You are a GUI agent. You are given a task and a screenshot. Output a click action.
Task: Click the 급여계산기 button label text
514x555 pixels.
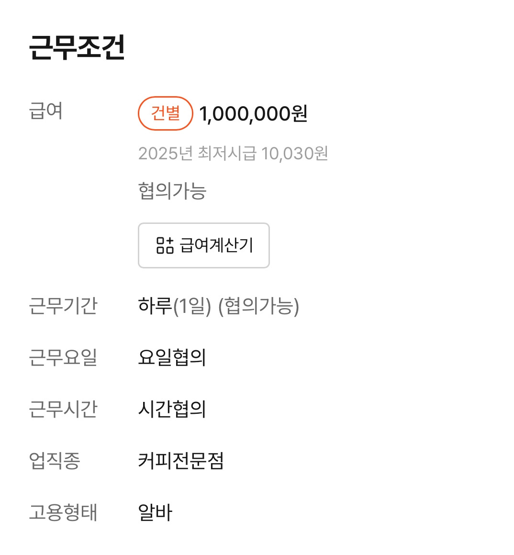[x=216, y=245]
